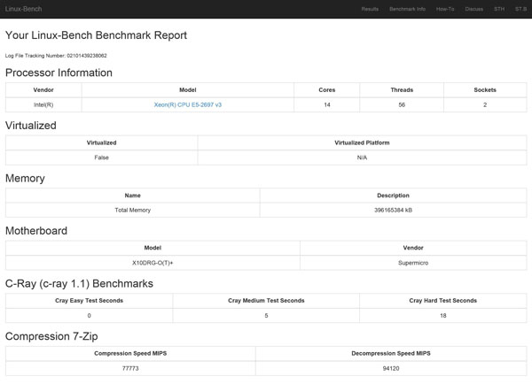Click the Compression Speed MIPS header
Screen dimensions: 532x384
130,353
